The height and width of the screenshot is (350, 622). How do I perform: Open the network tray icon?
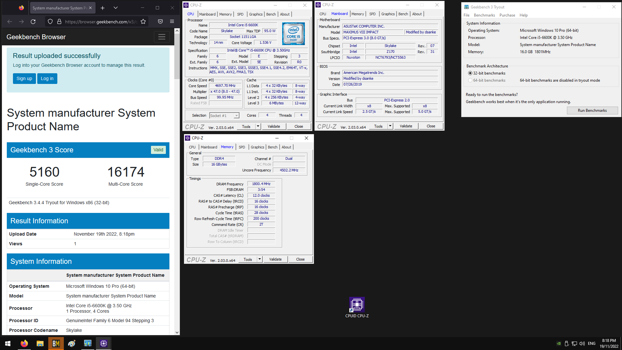point(574,344)
